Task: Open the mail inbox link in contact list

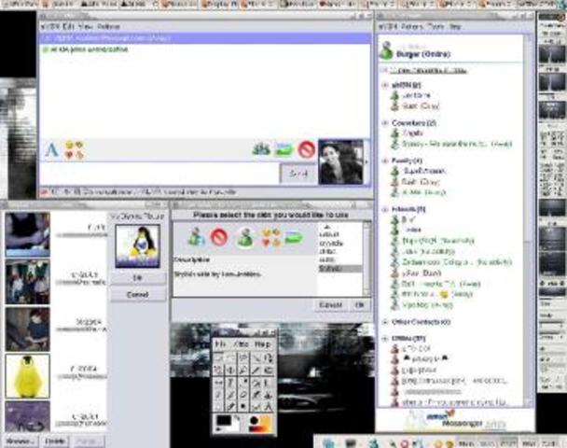Action: (429, 71)
